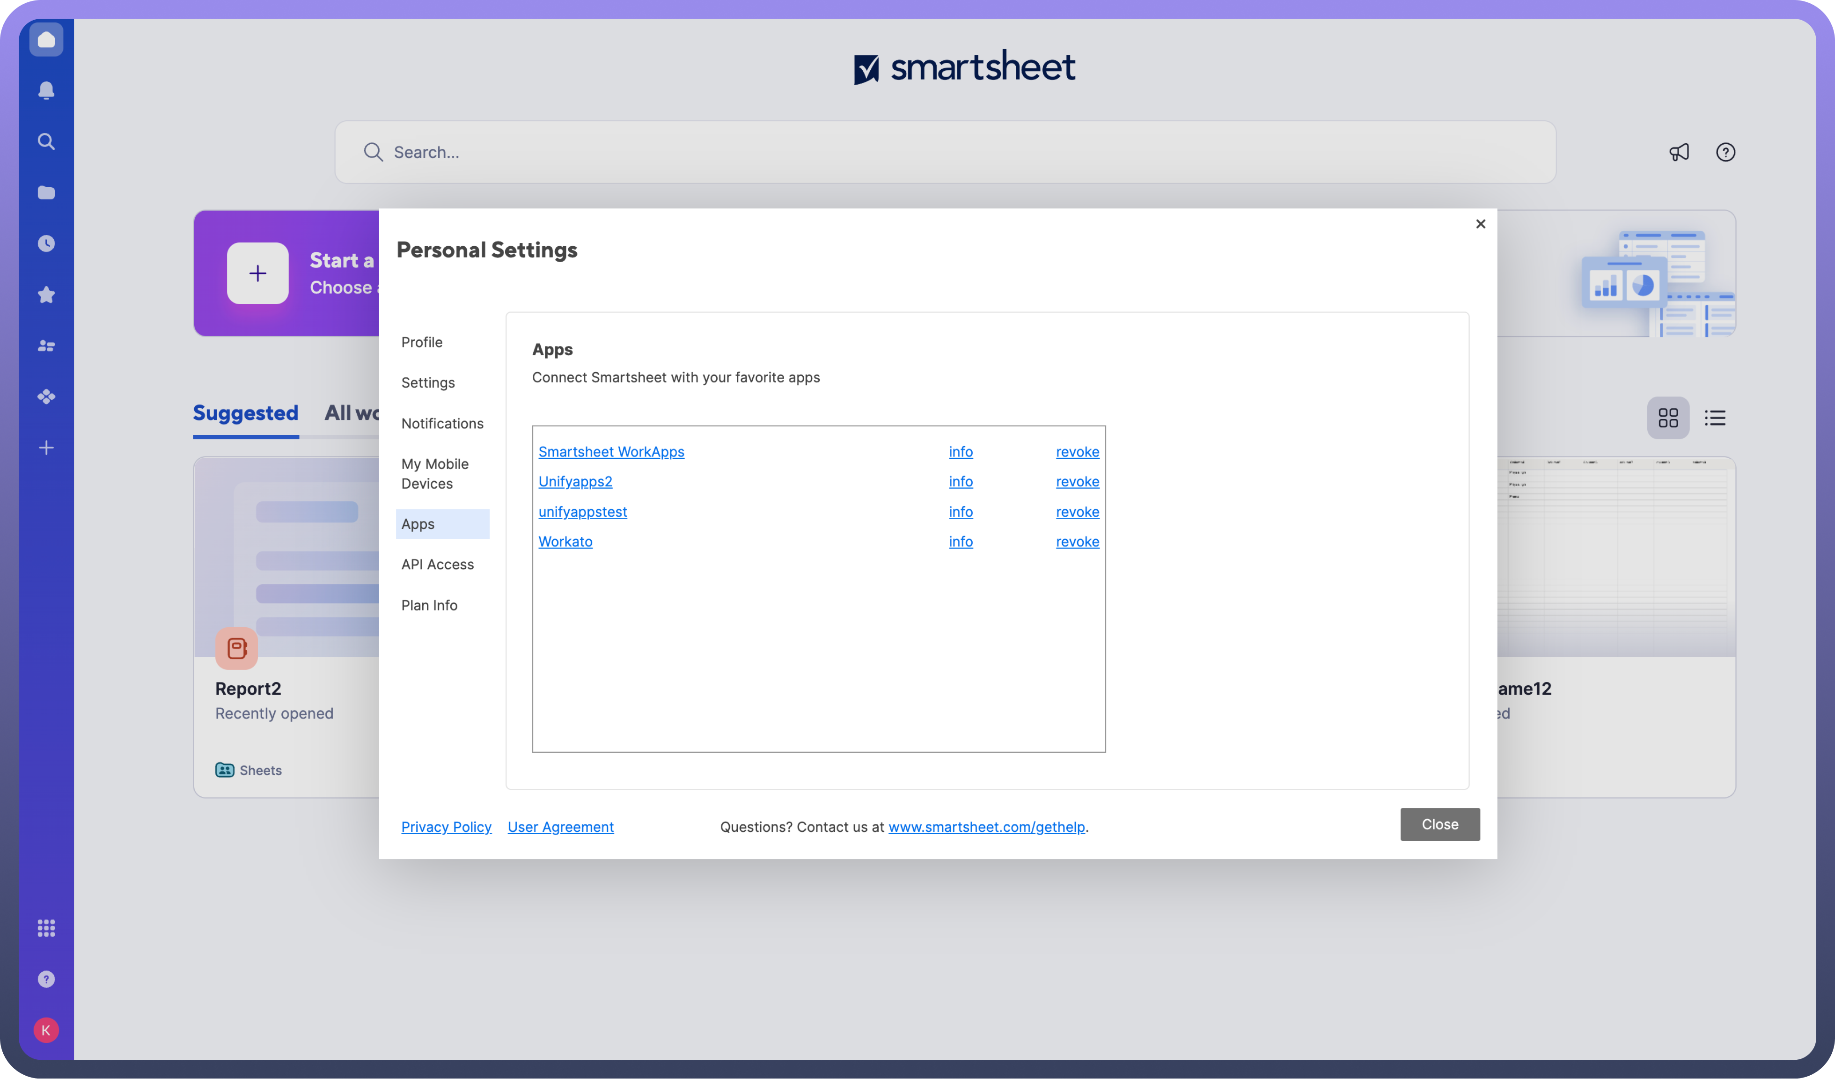Open the Smartsheet WorkApps link

(x=611, y=451)
